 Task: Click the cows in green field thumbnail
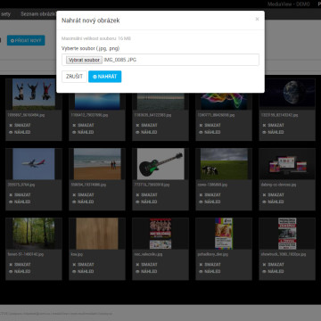[224, 164]
